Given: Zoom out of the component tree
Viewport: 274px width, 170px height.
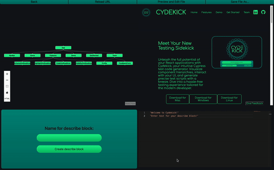Looking at the screenshot, I should [7, 80].
